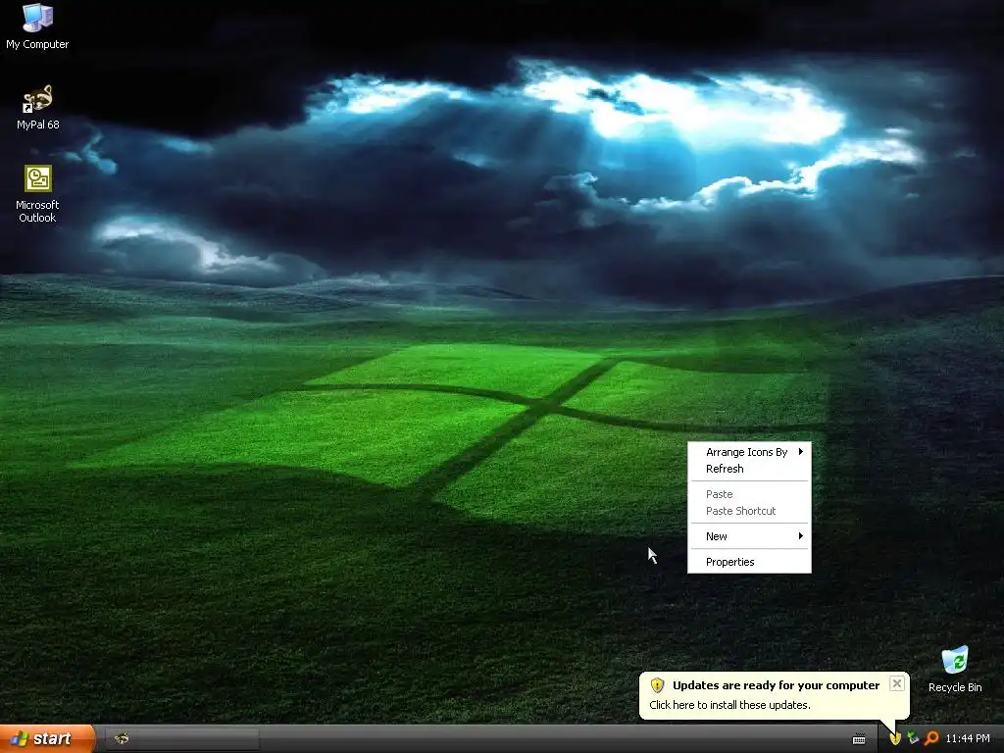Click 'Click here to install these updates' text

coord(729,705)
